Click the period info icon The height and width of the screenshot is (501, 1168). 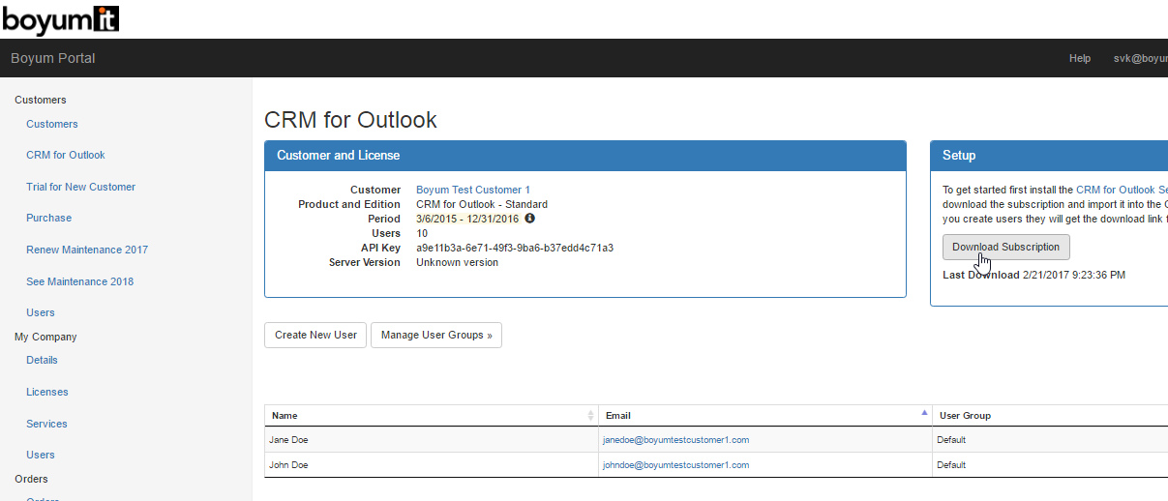coord(529,219)
